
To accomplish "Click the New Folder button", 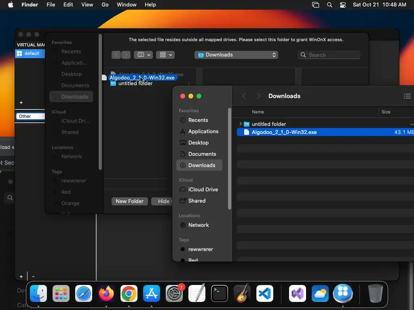I will point(130,201).
